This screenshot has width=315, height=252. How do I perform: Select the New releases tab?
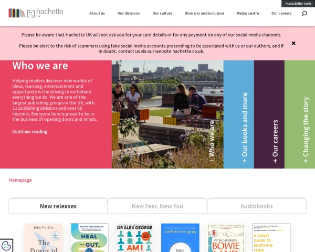[58, 206]
